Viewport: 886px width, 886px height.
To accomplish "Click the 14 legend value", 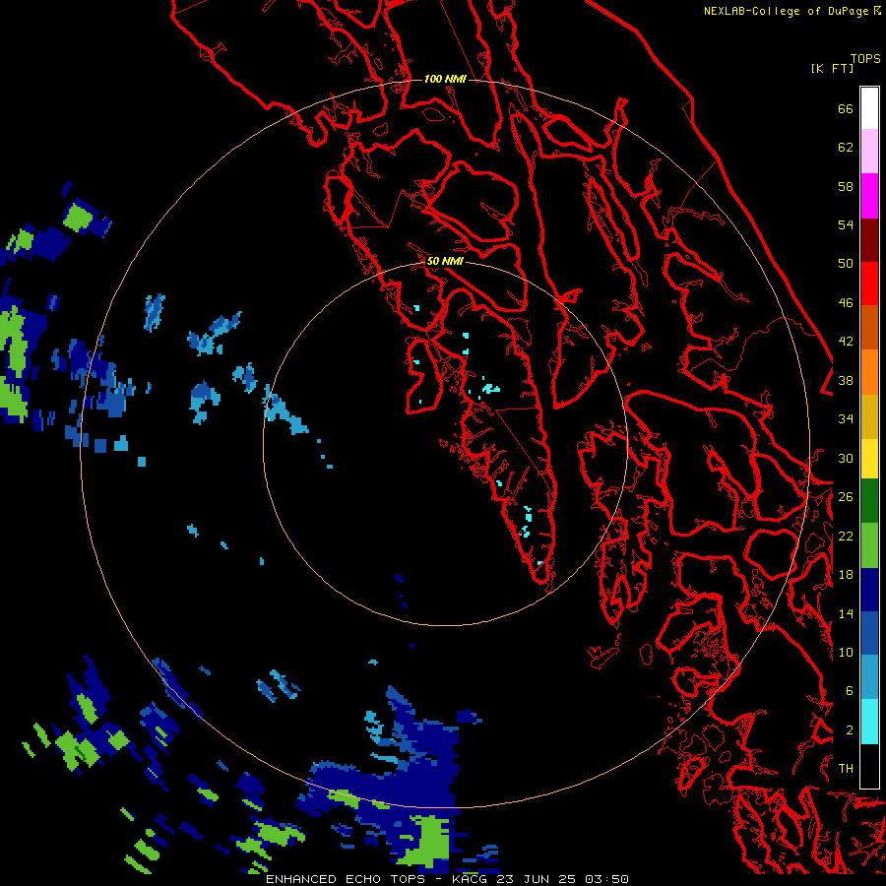I will [846, 613].
